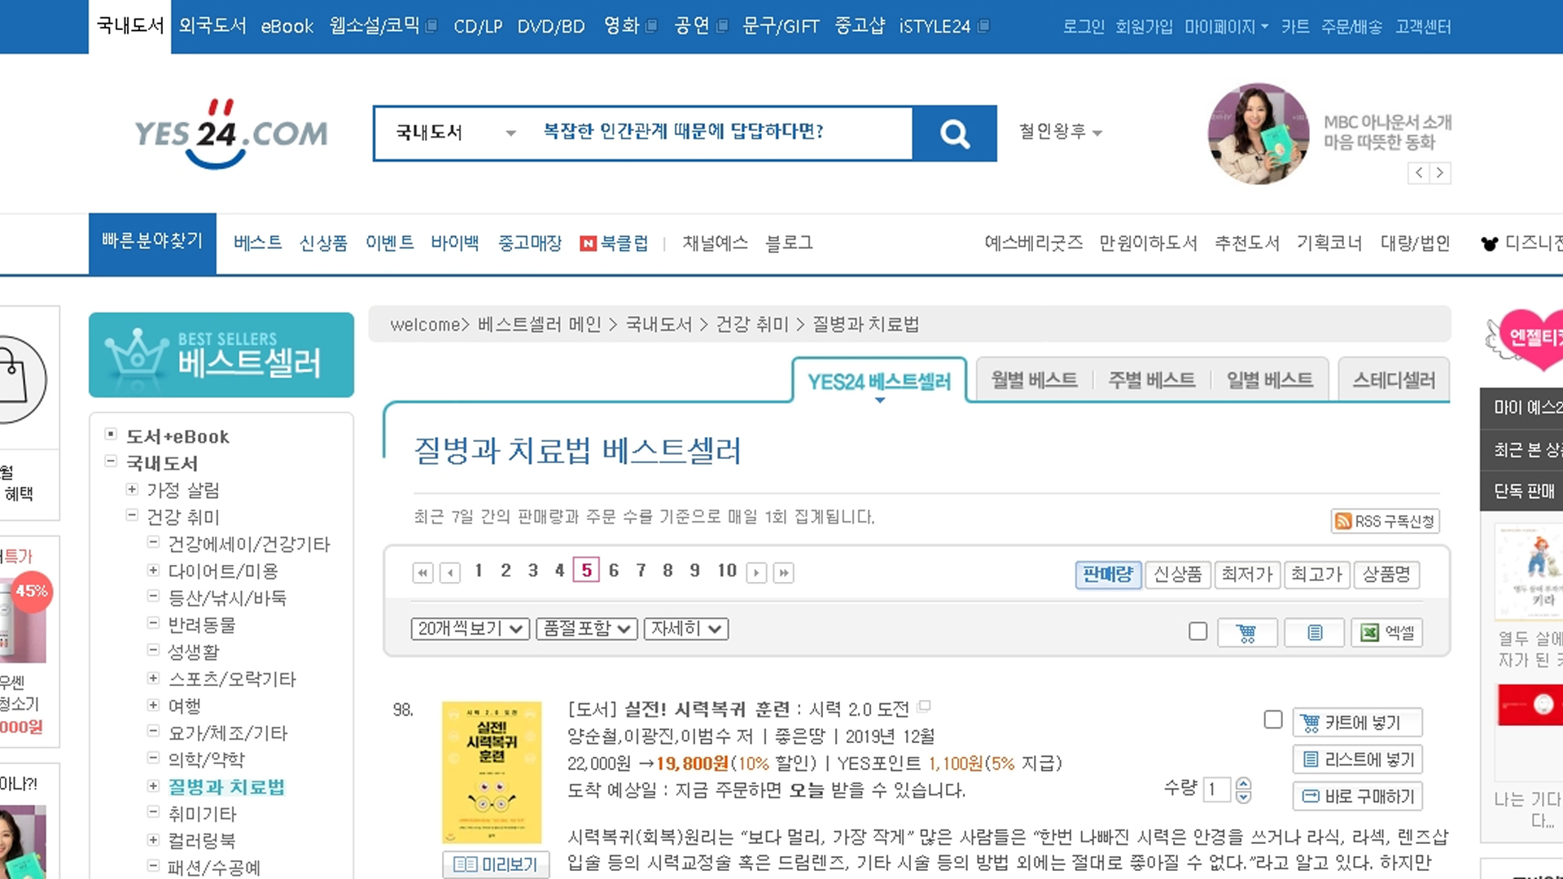The image size is (1563, 879).
Task: Check the select-all checkbox in toolbar
Action: (1197, 632)
